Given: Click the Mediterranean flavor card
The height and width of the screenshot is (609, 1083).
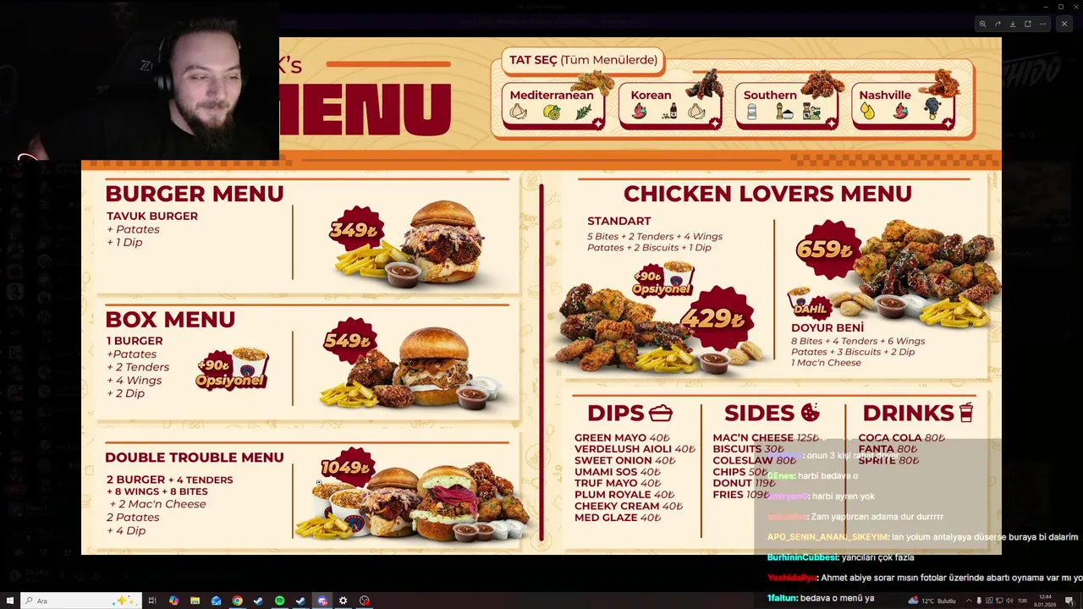Looking at the screenshot, I should (x=553, y=105).
